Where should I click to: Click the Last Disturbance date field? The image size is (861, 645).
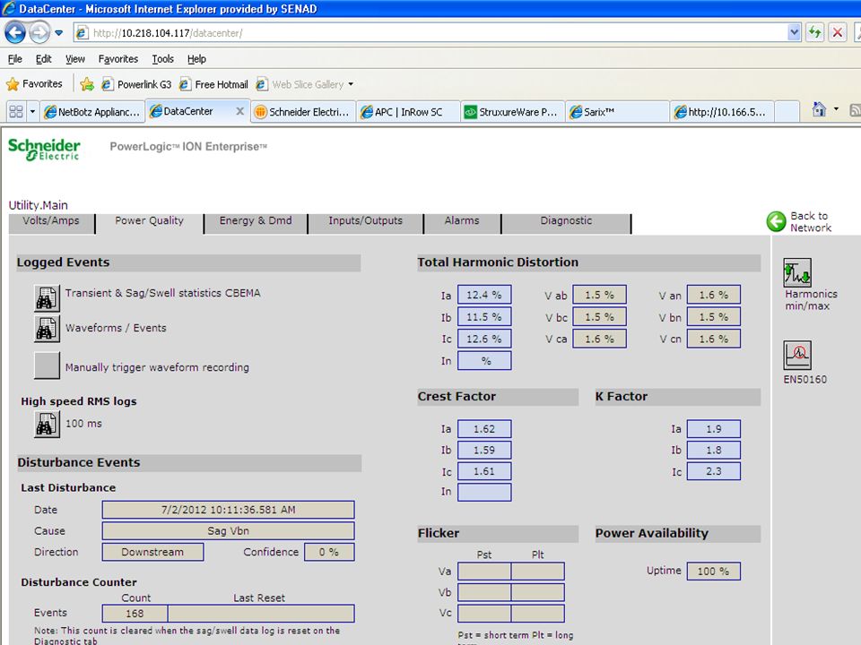[x=229, y=510]
